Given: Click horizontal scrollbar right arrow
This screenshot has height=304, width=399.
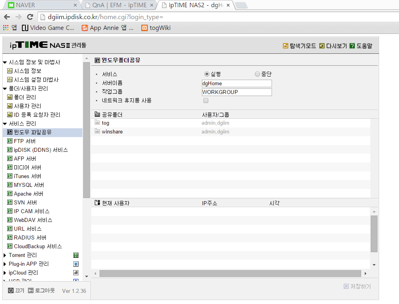Looking at the screenshot, I should (366, 273).
